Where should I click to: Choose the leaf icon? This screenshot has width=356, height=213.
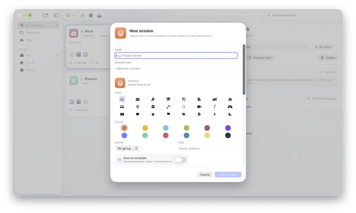click(x=184, y=114)
